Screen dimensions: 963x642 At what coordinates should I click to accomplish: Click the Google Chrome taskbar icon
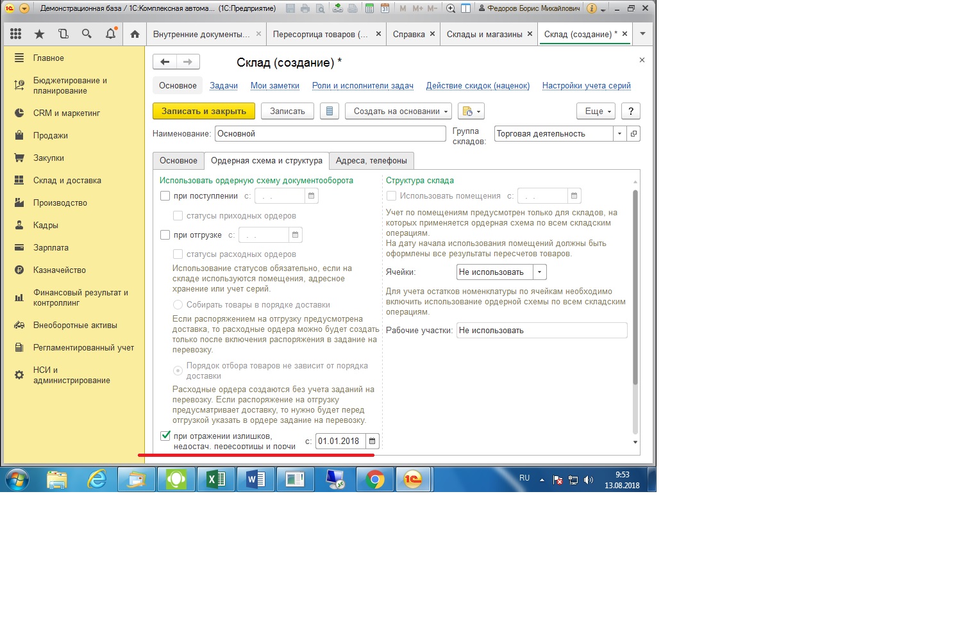tap(375, 479)
